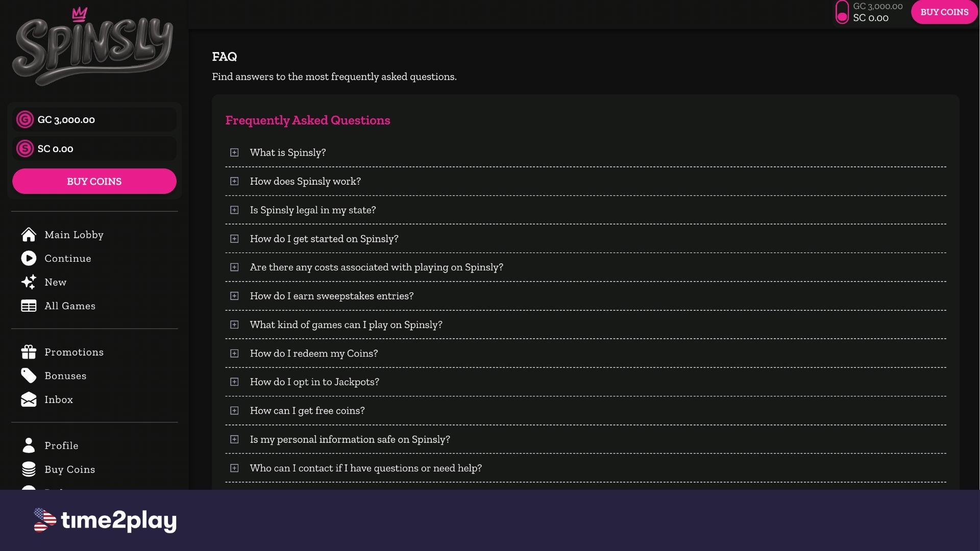This screenshot has width=980, height=551.
Task: Click the Spinsly logo
Action: click(x=93, y=47)
